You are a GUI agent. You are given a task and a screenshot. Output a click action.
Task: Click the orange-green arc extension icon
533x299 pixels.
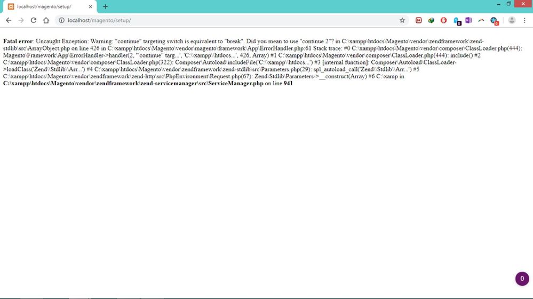click(x=481, y=20)
